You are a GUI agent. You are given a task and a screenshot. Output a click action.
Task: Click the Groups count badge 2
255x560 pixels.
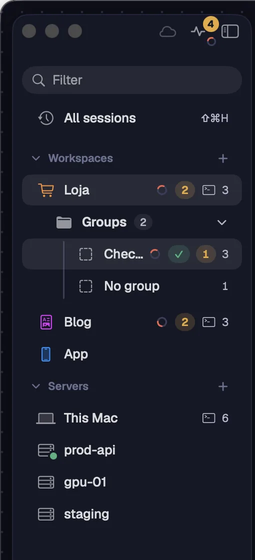pos(143,222)
